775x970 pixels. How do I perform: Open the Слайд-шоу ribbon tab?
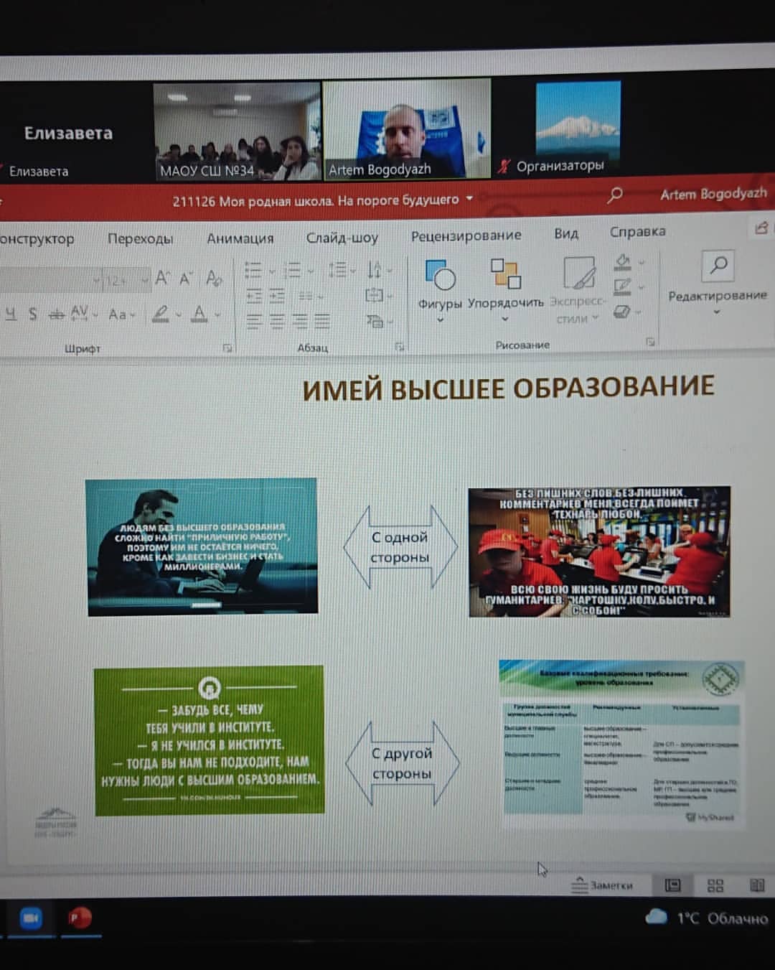342,237
